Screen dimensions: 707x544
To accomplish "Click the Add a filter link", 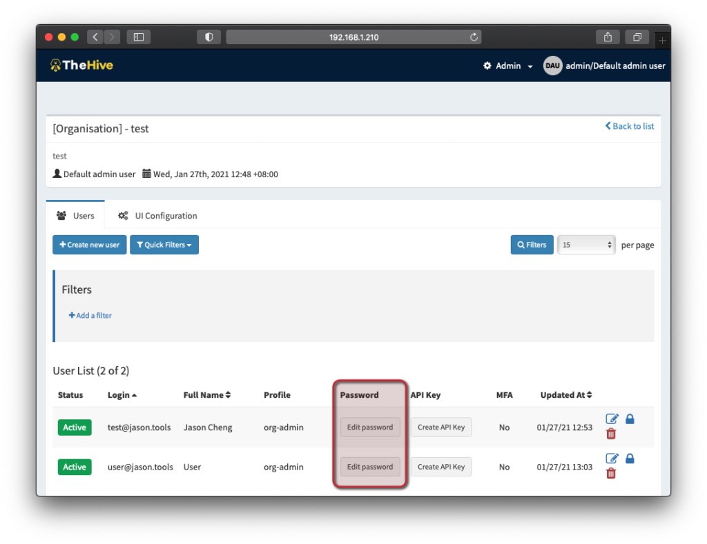I will (x=90, y=315).
